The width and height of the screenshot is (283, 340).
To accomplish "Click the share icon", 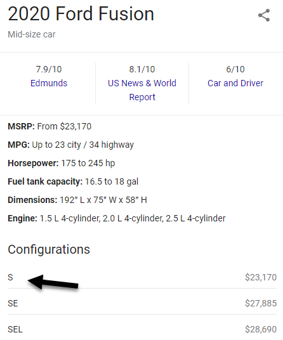I will pyautogui.click(x=264, y=15).
